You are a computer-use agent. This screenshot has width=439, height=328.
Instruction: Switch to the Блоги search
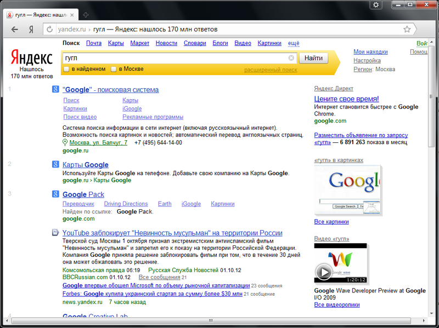pyautogui.click(x=221, y=43)
